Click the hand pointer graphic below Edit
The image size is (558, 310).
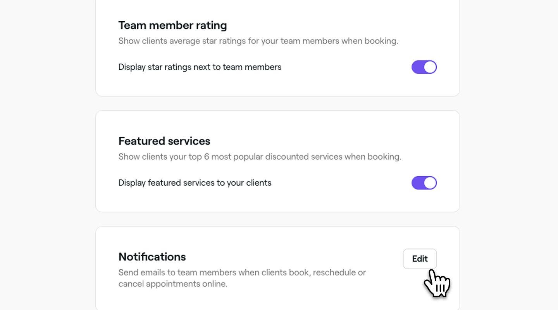point(437,283)
